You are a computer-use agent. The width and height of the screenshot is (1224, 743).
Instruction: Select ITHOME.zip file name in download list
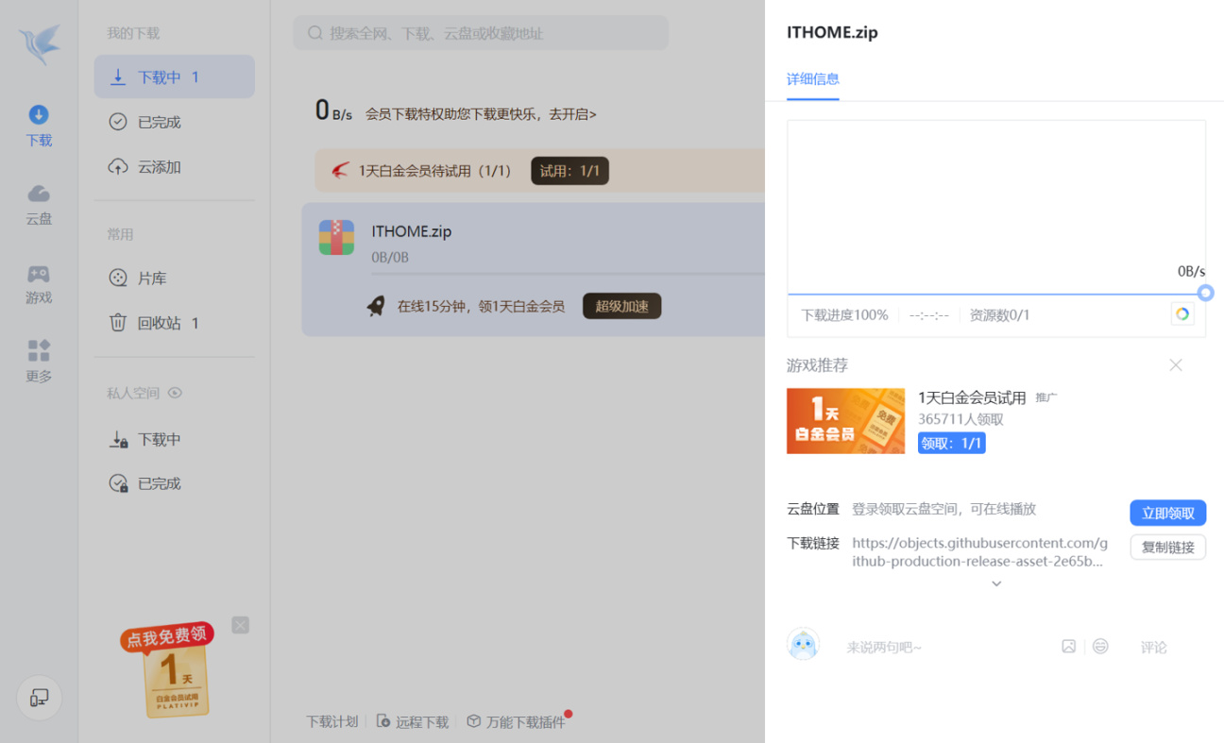coord(412,231)
